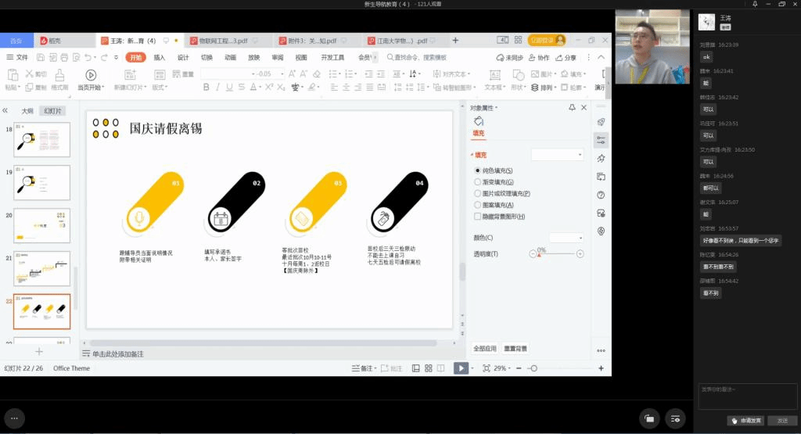Image resolution: width=801 pixels, height=434 pixels.
Task: Open the 插入 ribbon tab
Action: point(159,57)
